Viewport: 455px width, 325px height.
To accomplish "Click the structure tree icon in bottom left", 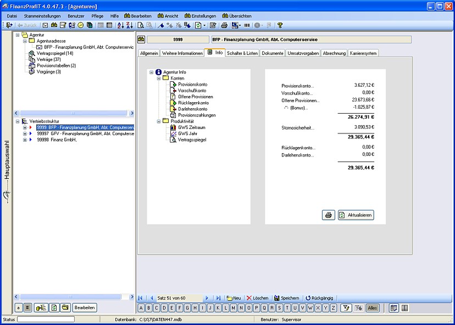I will pyautogui.click(x=41, y=308).
